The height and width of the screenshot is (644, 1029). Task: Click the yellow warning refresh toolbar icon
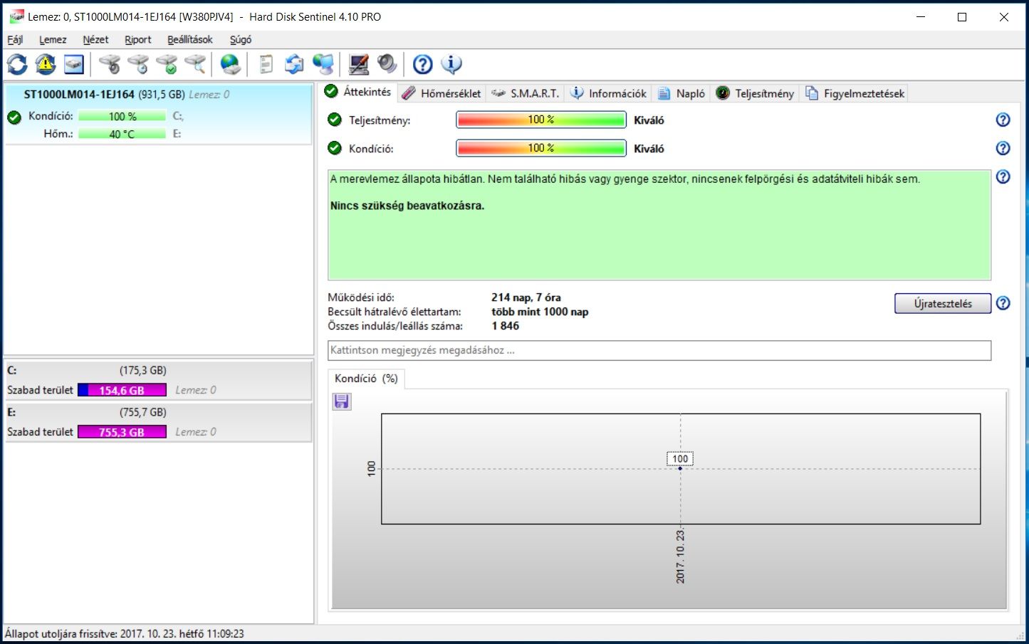46,65
